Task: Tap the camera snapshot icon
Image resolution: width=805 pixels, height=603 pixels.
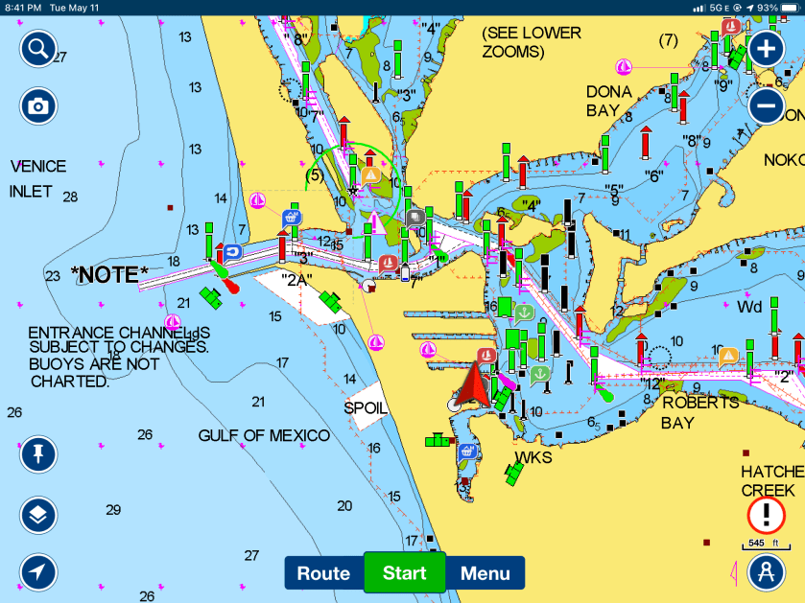Action: click(x=37, y=105)
